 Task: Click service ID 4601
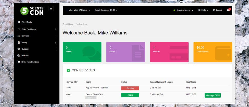(69, 88)
